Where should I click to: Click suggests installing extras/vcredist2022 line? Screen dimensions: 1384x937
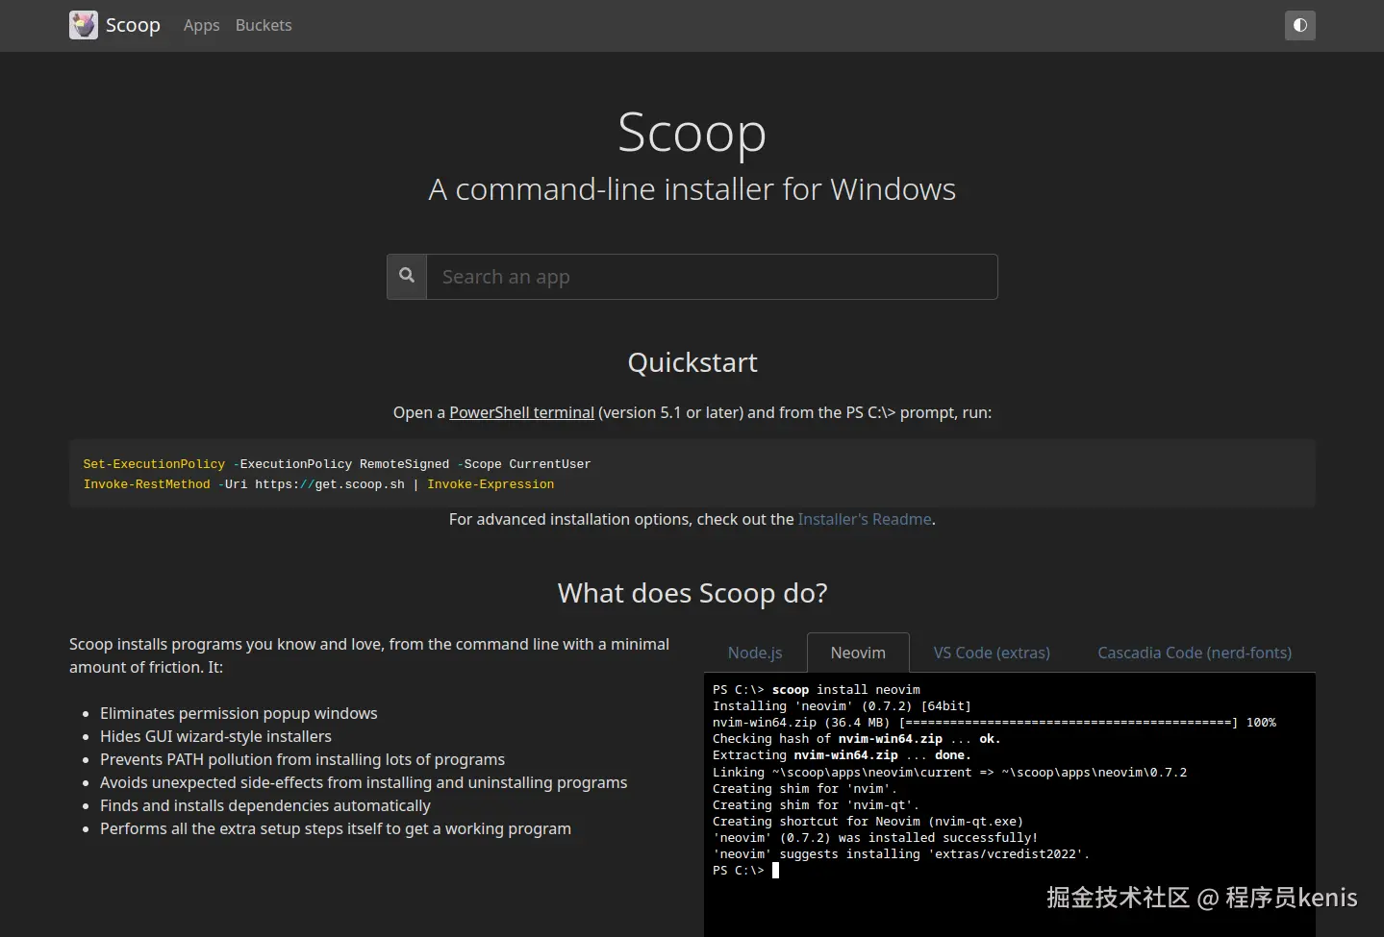(901, 854)
